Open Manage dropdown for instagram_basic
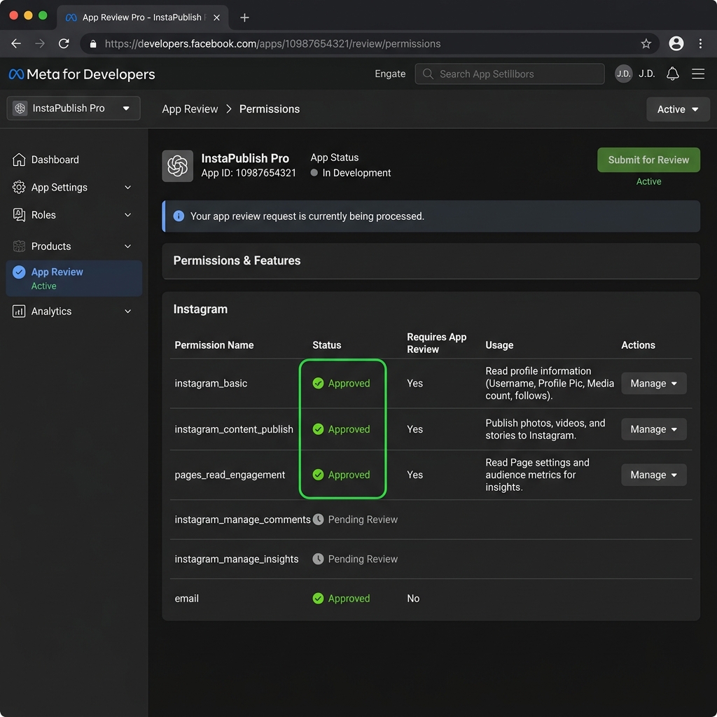This screenshot has width=717, height=717. click(x=653, y=384)
